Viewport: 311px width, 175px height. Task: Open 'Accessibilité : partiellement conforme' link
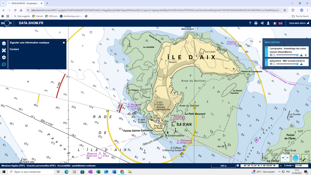tap(76, 166)
